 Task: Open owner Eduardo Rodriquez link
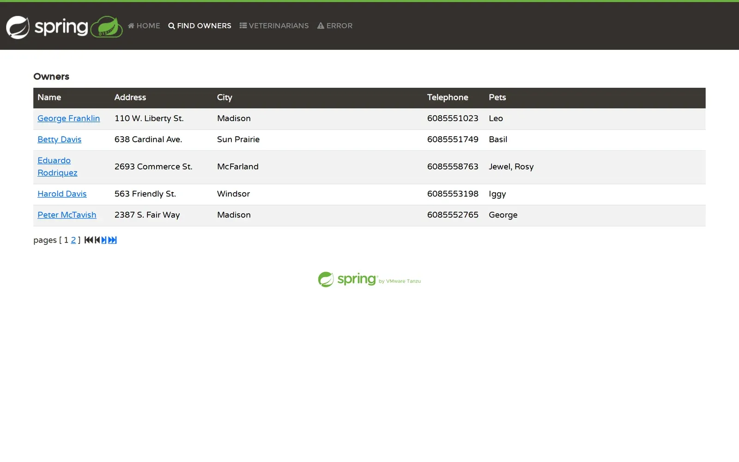pos(57,167)
